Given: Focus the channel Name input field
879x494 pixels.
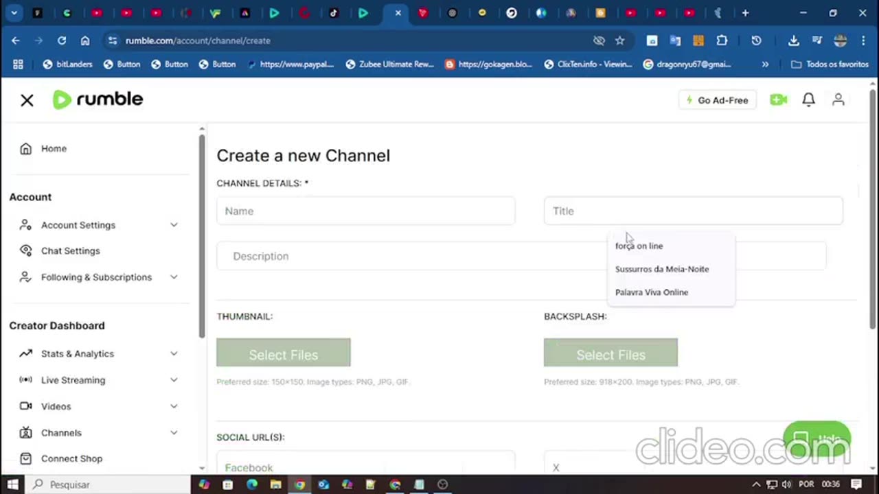Looking at the screenshot, I should pyautogui.click(x=365, y=211).
